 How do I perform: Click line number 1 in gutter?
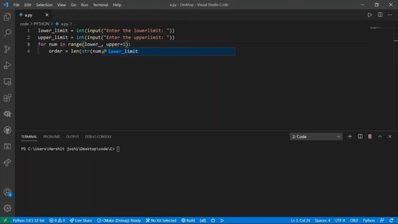click(x=29, y=30)
